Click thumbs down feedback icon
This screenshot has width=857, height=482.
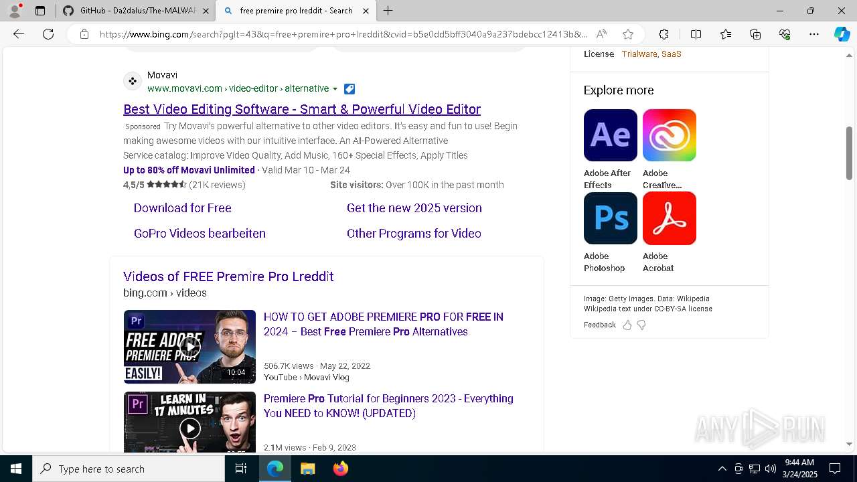click(x=641, y=325)
